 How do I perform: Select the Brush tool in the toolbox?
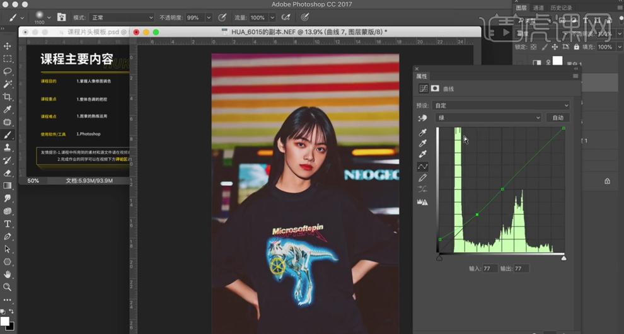[x=7, y=135]
